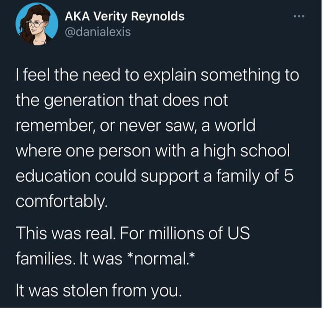Click the display name AKA Verity Reynolds
The width and height of the screenshot is (327, 314).
(125, 16)
